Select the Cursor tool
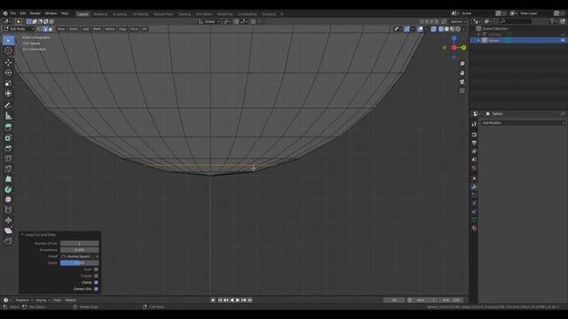Viewport: 568px width, 319px height. pyautogui.click(x=8, y=51)
